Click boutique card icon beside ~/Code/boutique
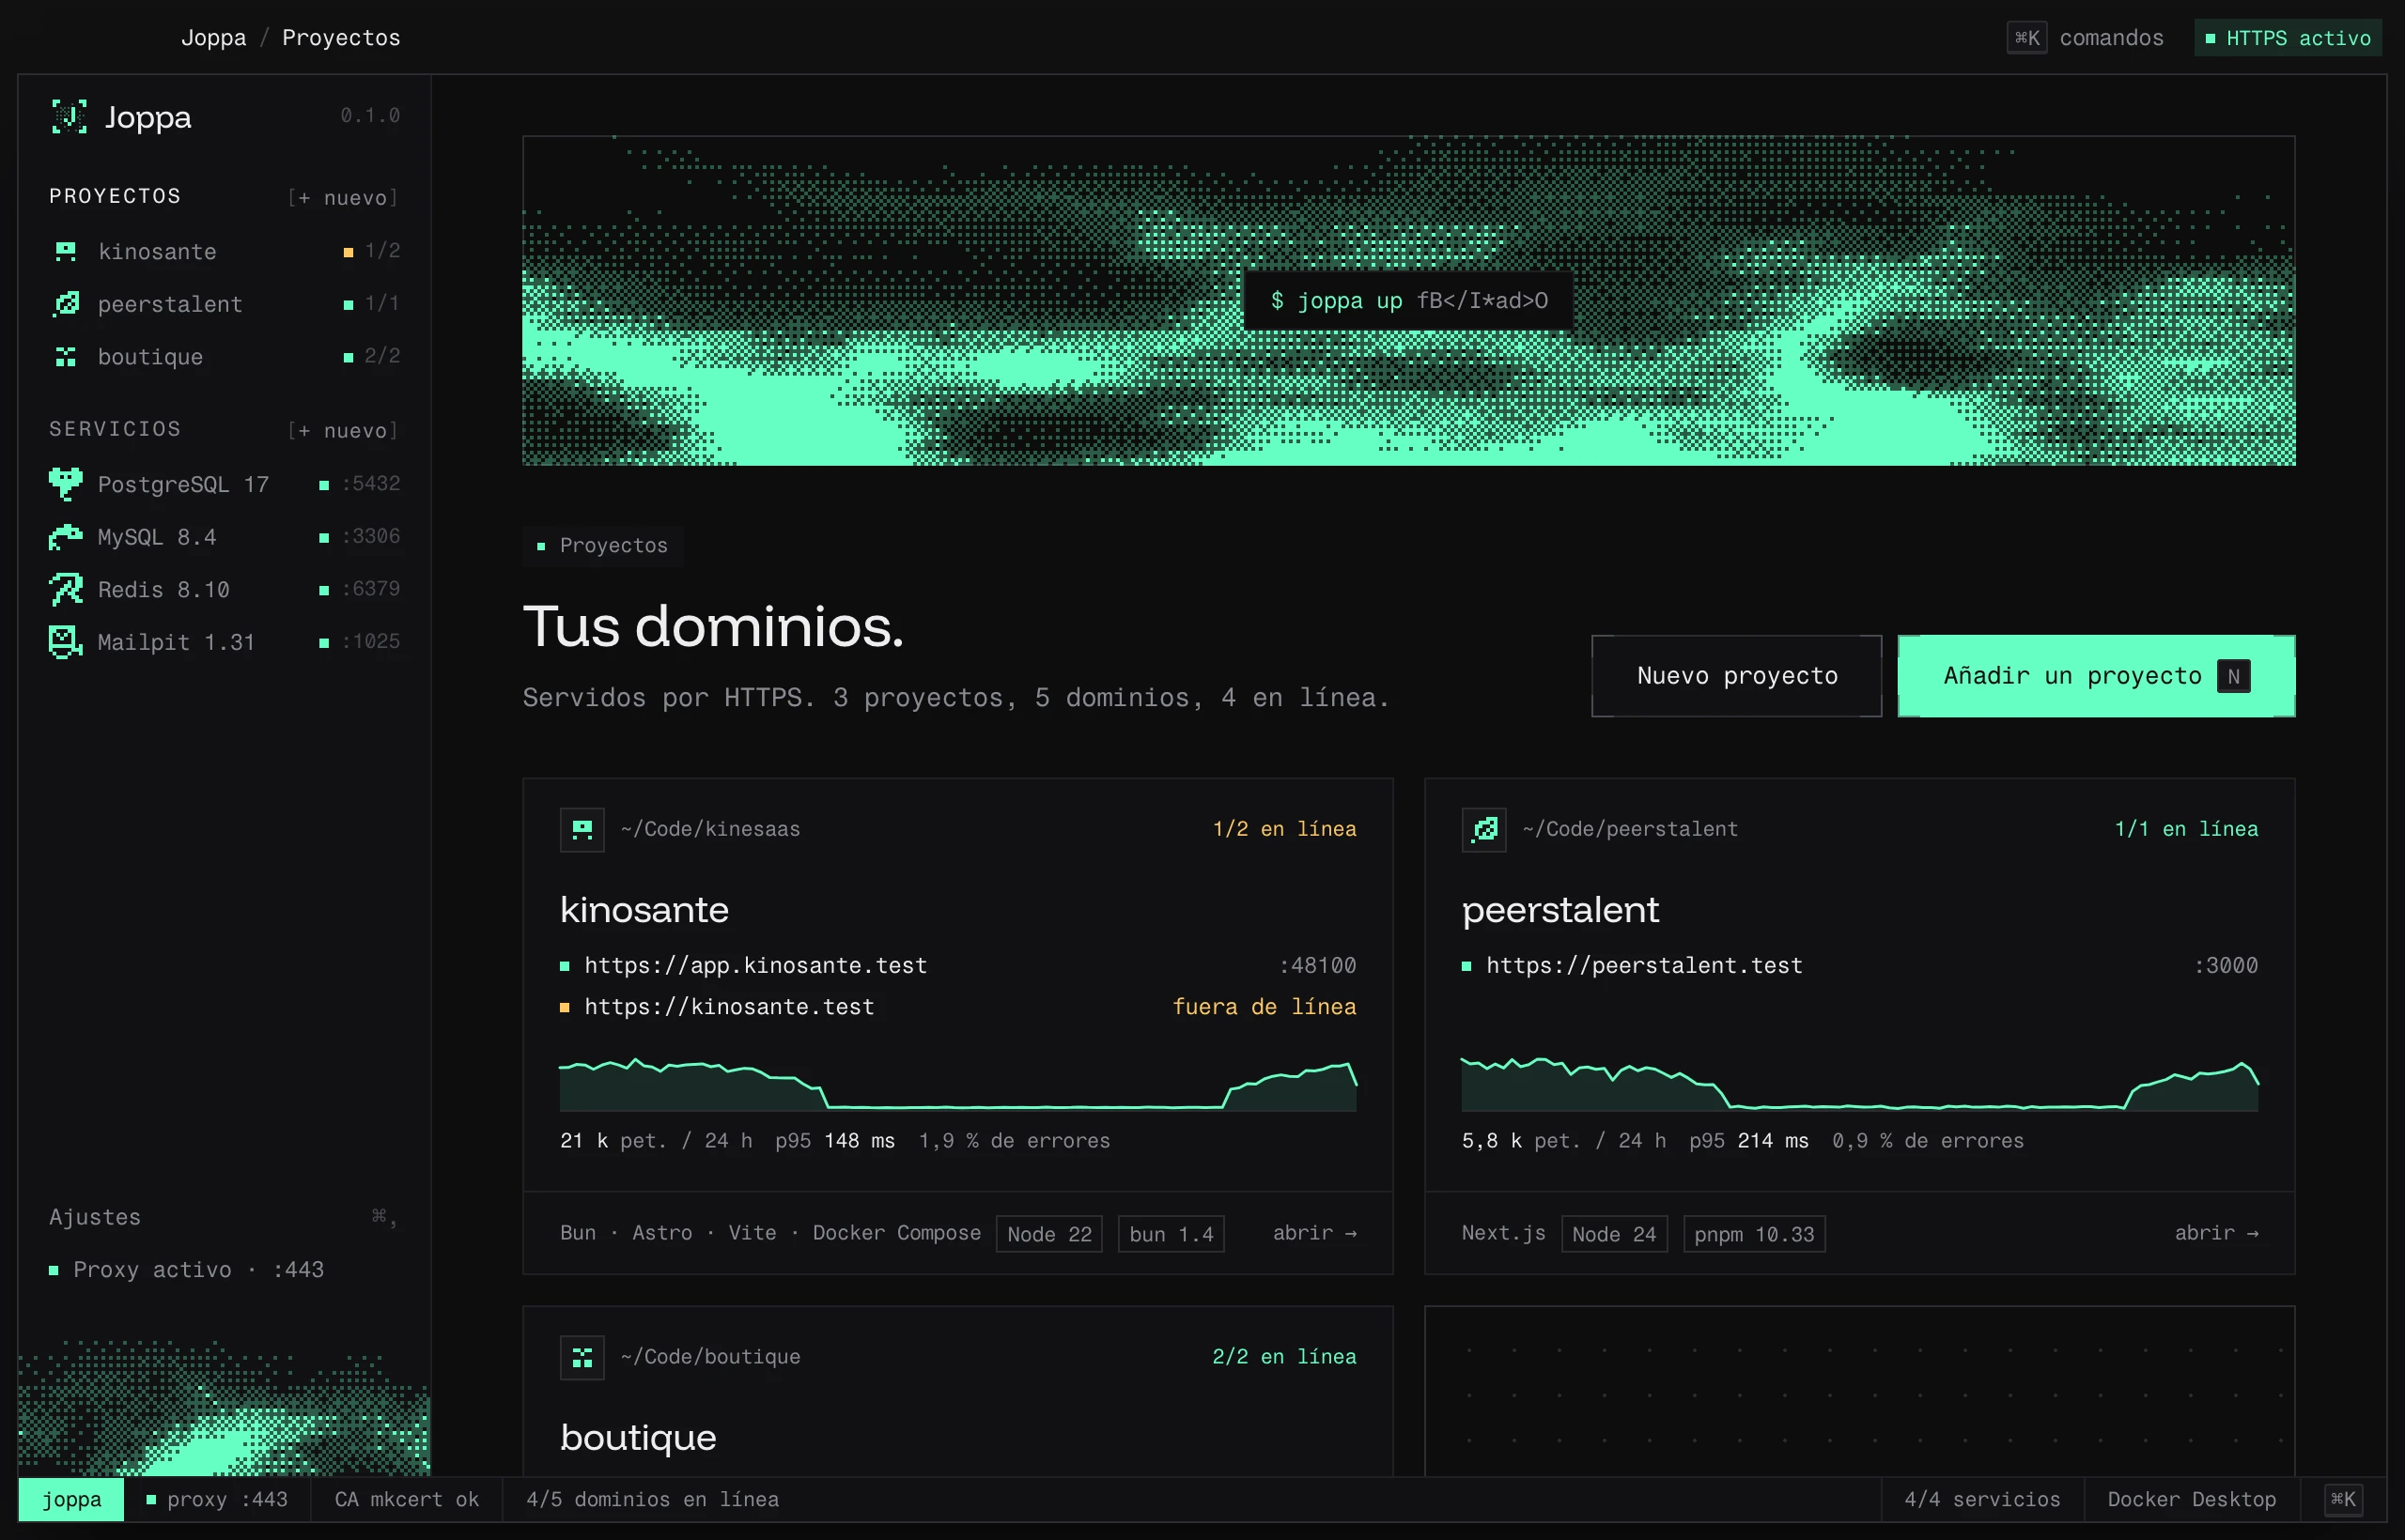Image resolution: width=2405 pixels, height=1540 pixels. pyautogui.click(x=582, y=1357)
